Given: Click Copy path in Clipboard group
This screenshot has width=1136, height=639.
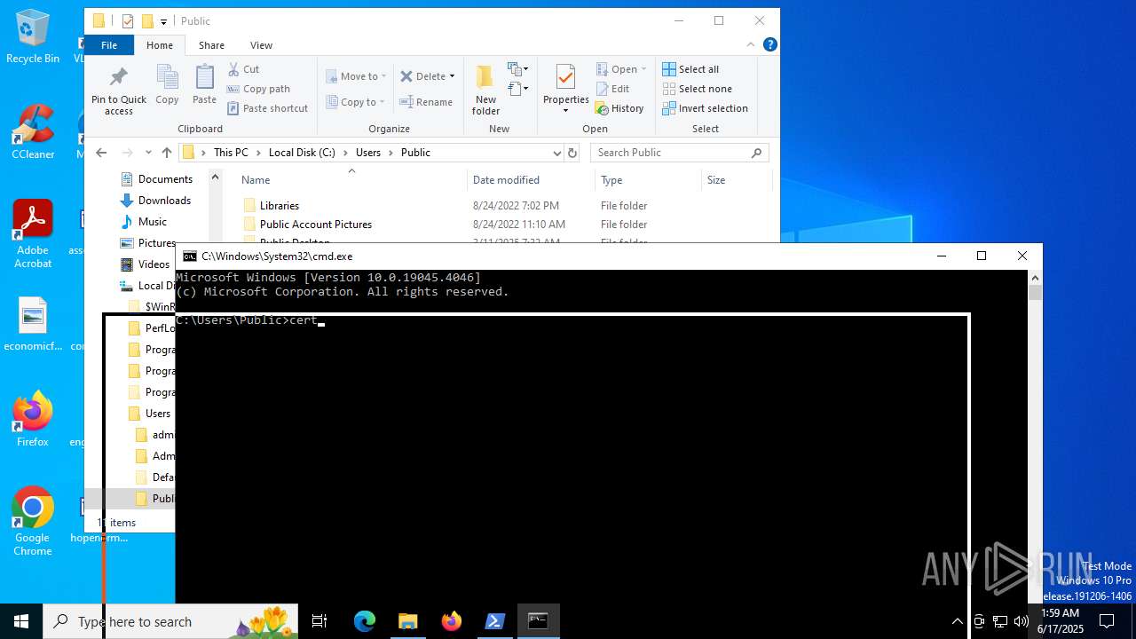Looking at the screenshot, I should click(258, 89).
